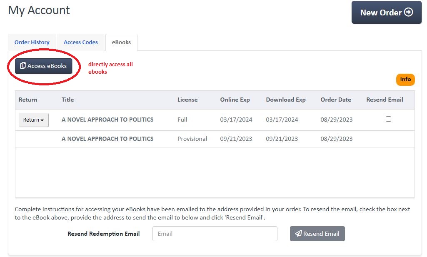427x257 pixels.
Task: Click the Return column header
Action: 28,100
